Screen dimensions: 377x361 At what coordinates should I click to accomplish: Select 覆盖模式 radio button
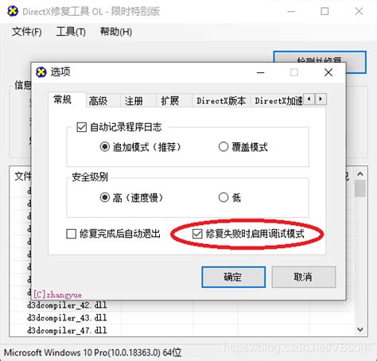(223, 146)
